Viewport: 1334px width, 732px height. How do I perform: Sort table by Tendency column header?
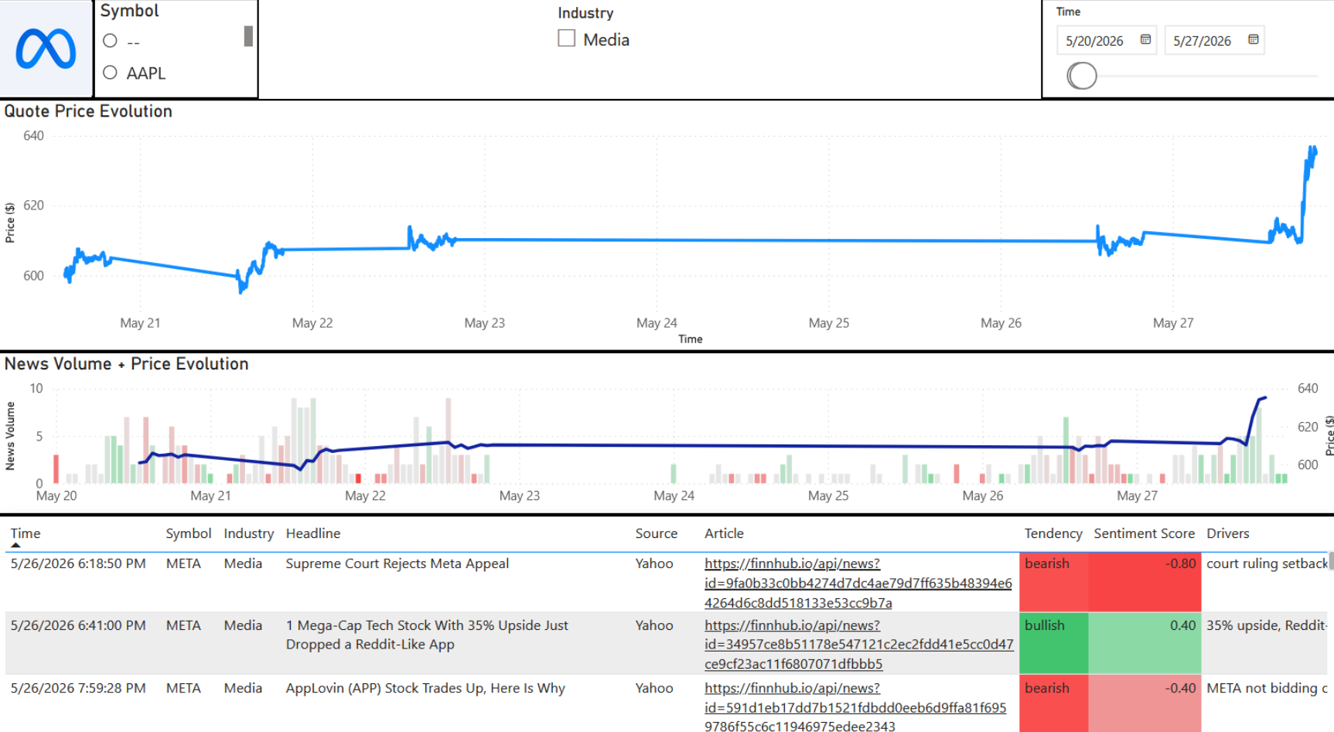pos(1053,533)
